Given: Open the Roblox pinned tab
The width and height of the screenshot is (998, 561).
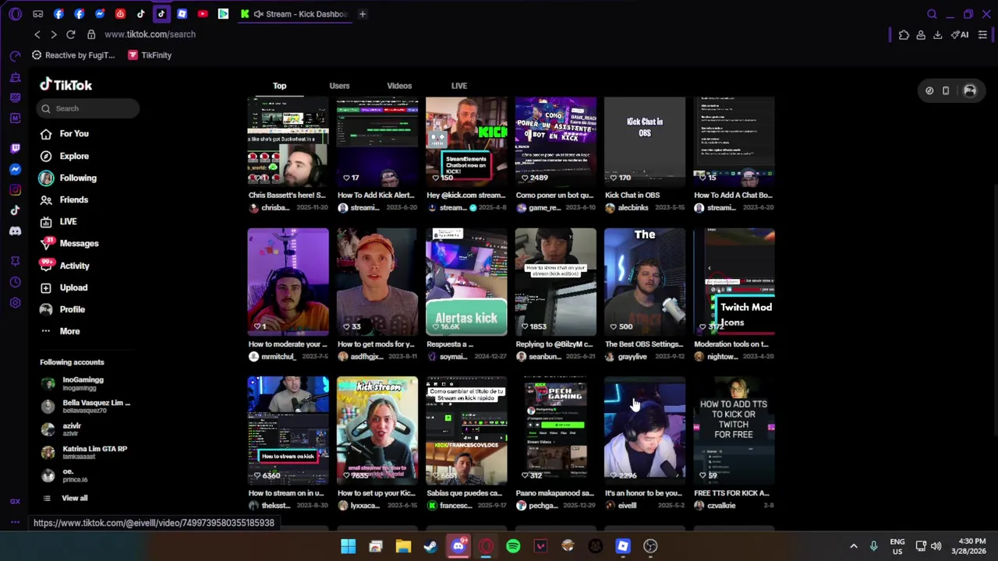Looking at the screenshot, I should [182, 14].
